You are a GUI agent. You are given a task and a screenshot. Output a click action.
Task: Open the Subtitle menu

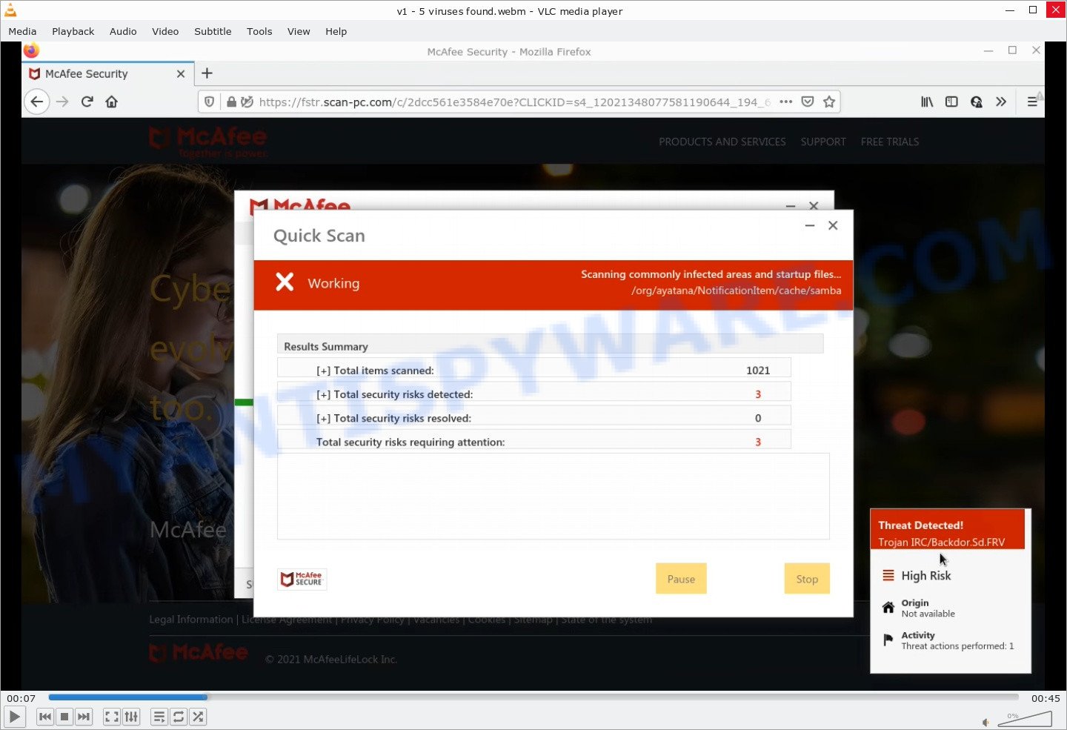[213, 31]
